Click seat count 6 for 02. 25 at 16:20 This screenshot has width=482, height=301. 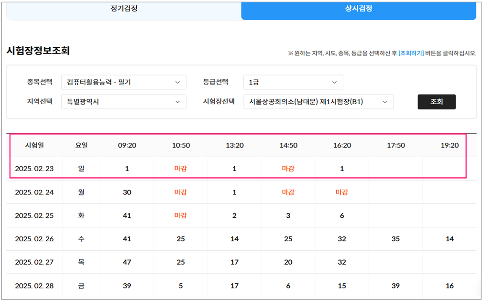pos(342,215)
